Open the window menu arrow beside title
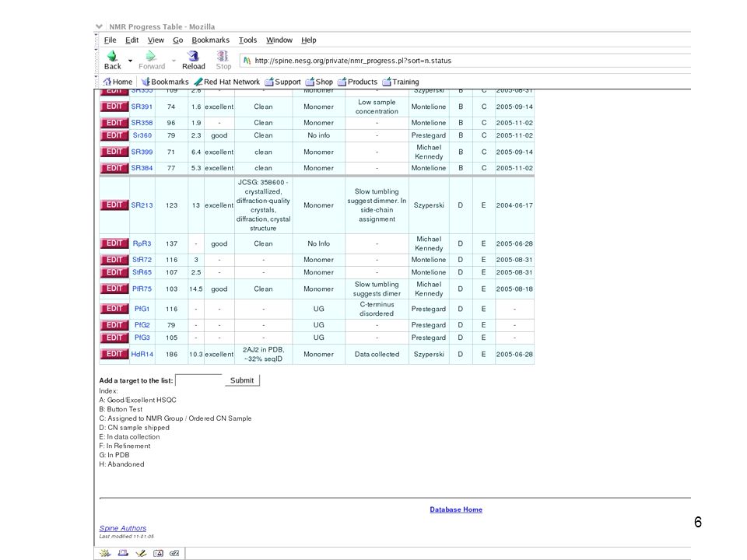The image size is (747, 560). (x=99, y=26)
